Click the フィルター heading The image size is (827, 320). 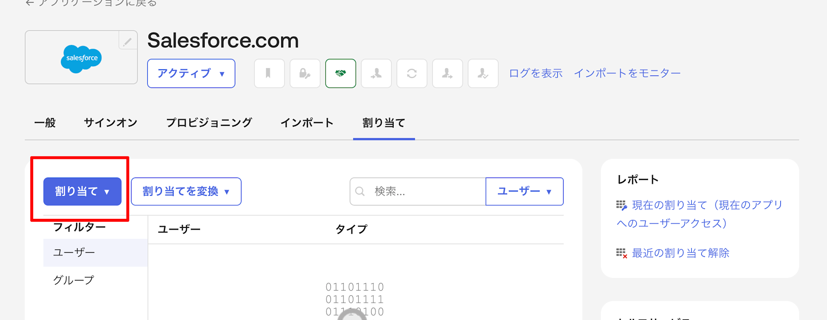pos(79,227)
